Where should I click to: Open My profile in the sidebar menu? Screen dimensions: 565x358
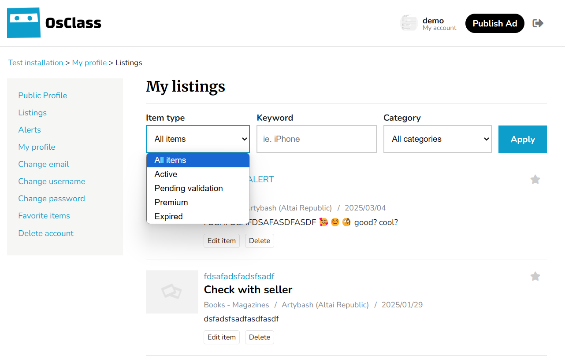click(37, 147)
